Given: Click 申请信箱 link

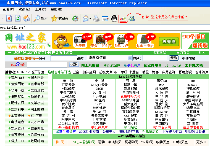Looking at the screenshot, I should pos(188,58).
